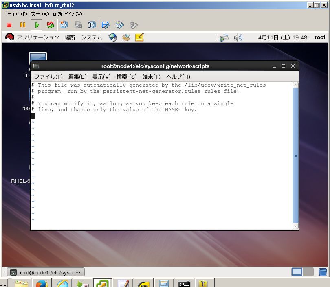Screen dimensions: 330x287
Task: Click the yellow T taskbar icon
Action: 203,283
